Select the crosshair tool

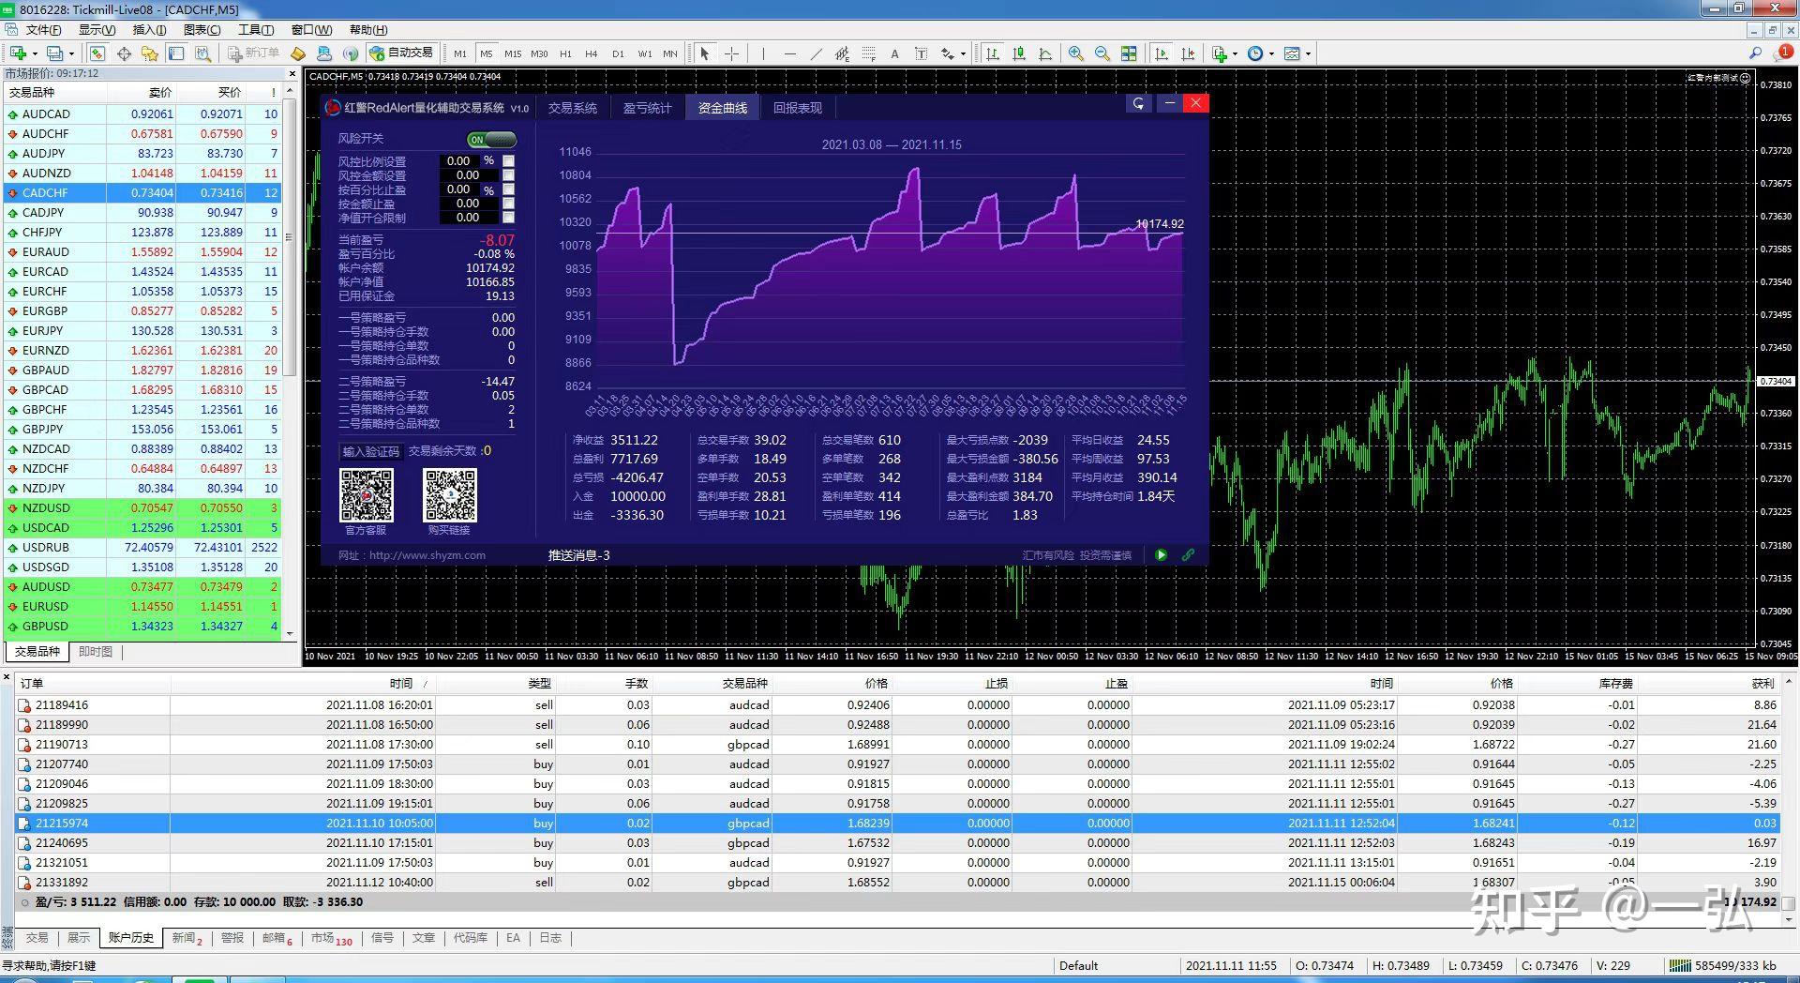(x=731, y=53)
